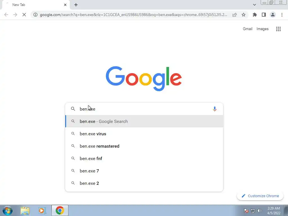Open the Windows Start menu orb
This screenshot has height=216, width=288.
(x=8, y=210)
